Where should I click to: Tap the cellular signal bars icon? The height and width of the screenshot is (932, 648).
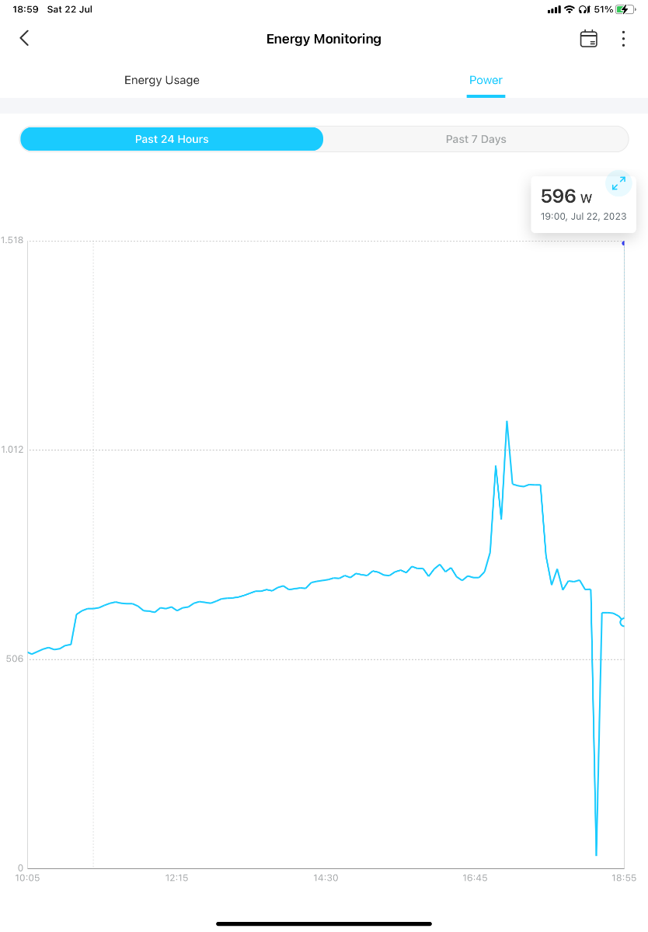[554, 9]
